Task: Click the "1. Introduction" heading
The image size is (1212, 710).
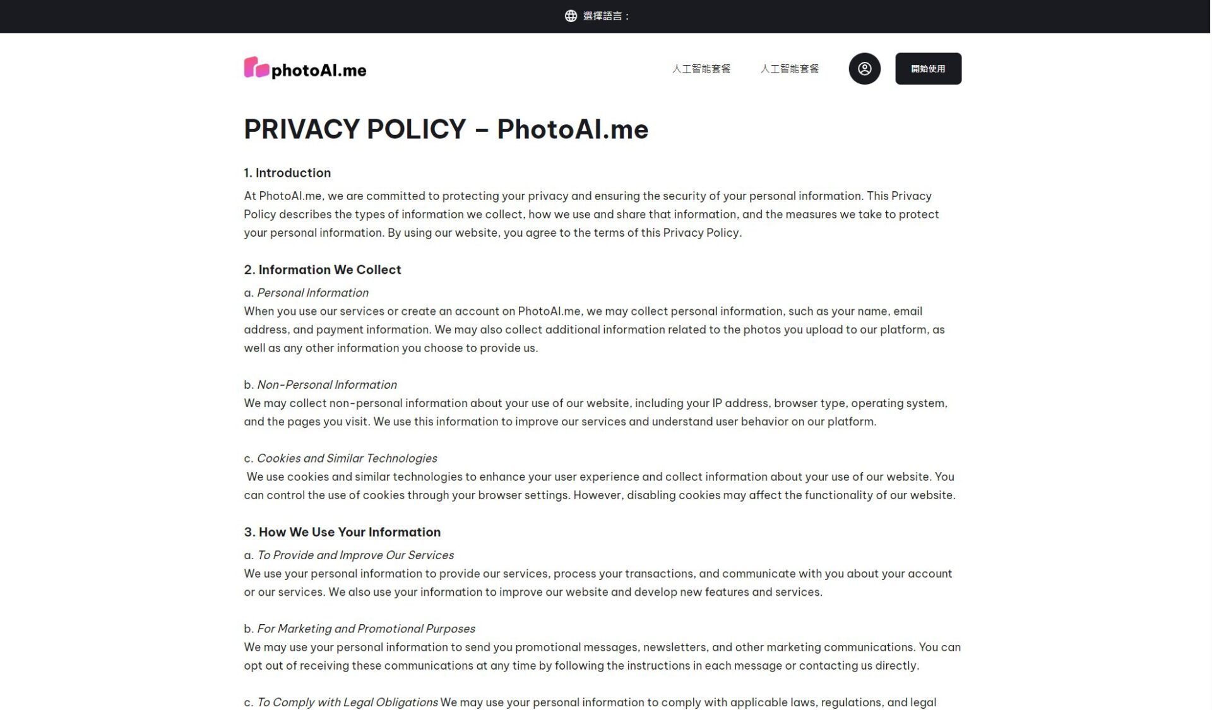Action: pos(287,173)
